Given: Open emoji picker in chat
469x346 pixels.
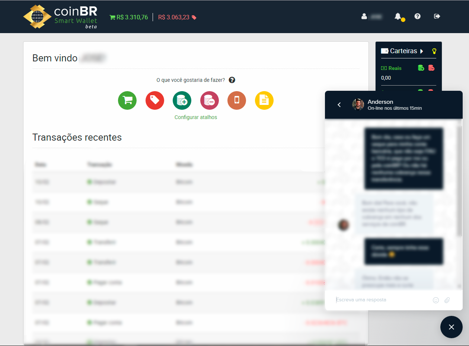Looking at the screenshot, I should coord(436,300).
